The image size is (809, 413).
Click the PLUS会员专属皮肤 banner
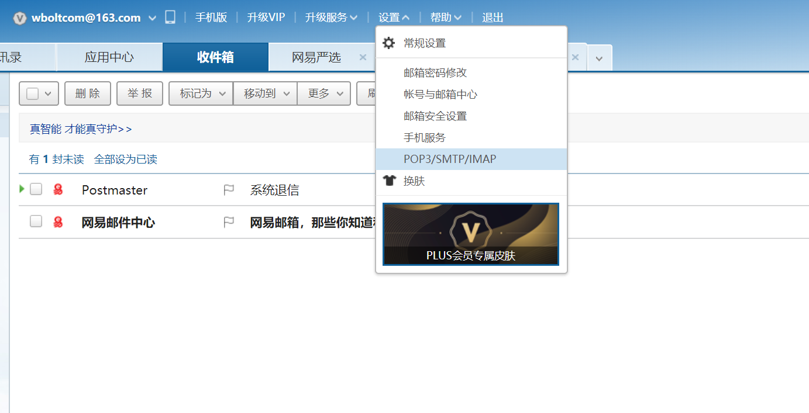click(470, 234)
